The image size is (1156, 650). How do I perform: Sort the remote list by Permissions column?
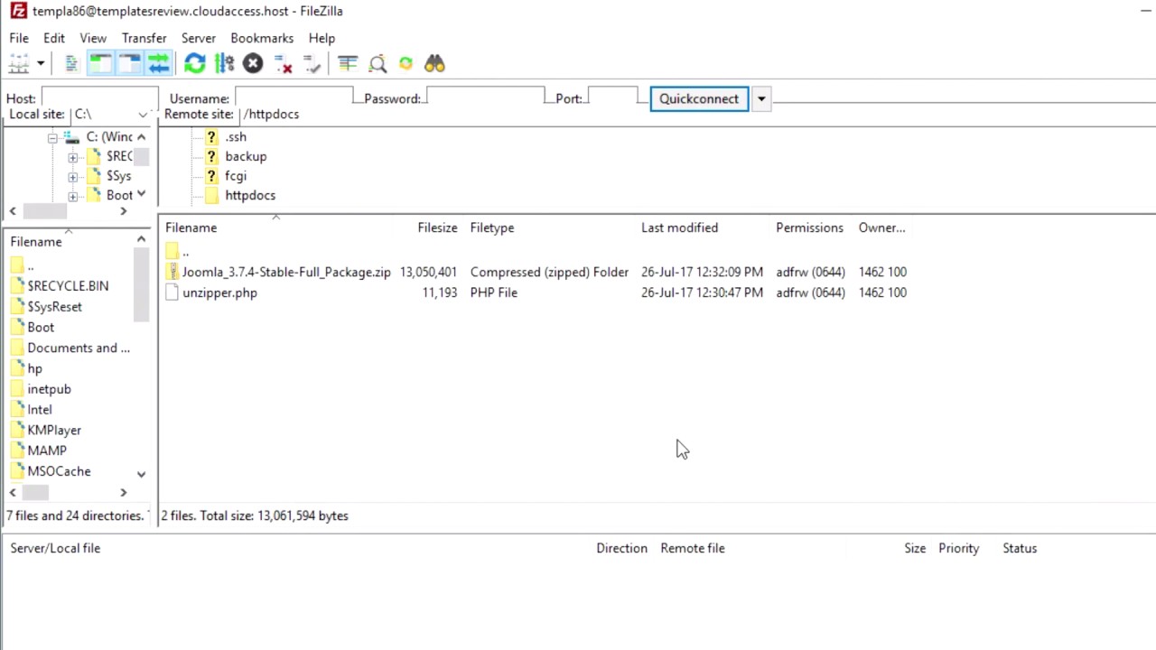pos(809,227)
